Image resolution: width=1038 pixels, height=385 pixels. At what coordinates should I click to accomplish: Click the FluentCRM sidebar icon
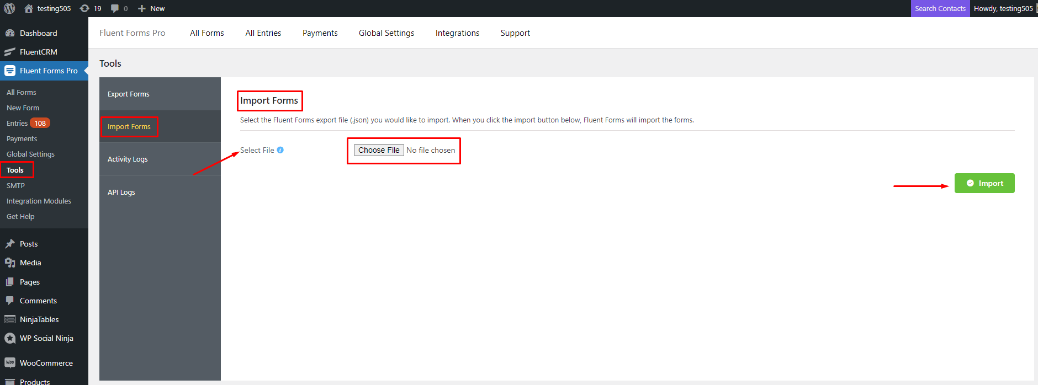tap(9, 52)
